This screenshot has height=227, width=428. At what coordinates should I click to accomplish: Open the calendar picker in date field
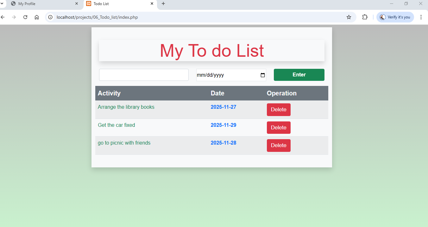(262, 75)
